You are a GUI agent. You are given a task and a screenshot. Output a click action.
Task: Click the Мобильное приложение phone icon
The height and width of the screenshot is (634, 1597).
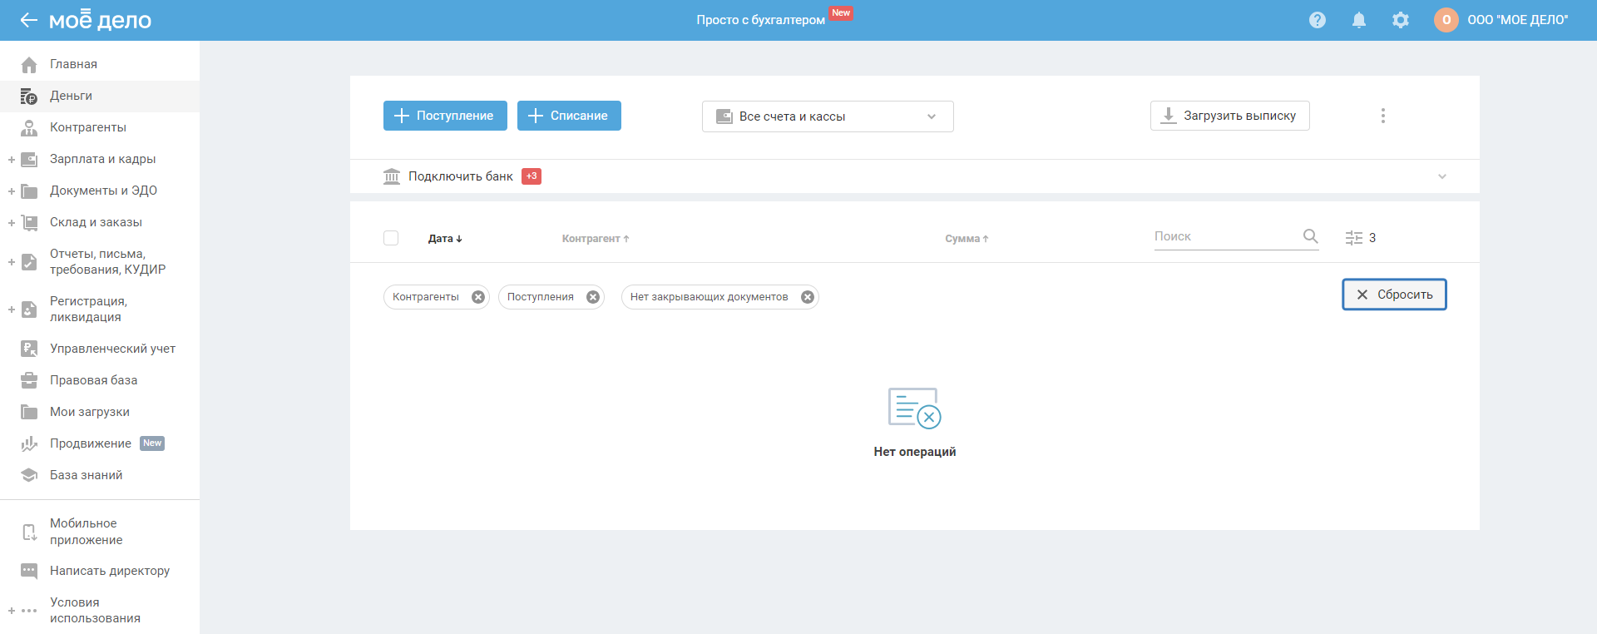point(29,532)
